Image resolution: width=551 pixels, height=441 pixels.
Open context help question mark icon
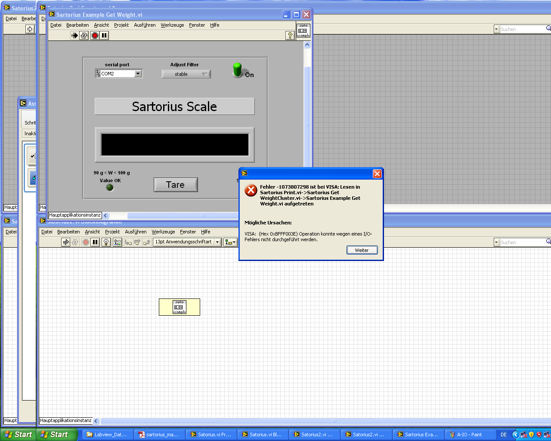pos(290,35)
